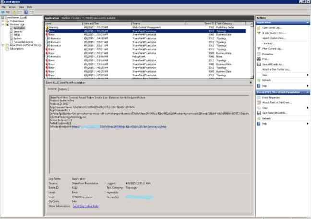Click the Forward arrow in the toolbar
The height and width of the screenshot is (219, 312).
8,12
